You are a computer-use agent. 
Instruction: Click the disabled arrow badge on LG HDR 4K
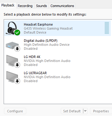(17, 65)
